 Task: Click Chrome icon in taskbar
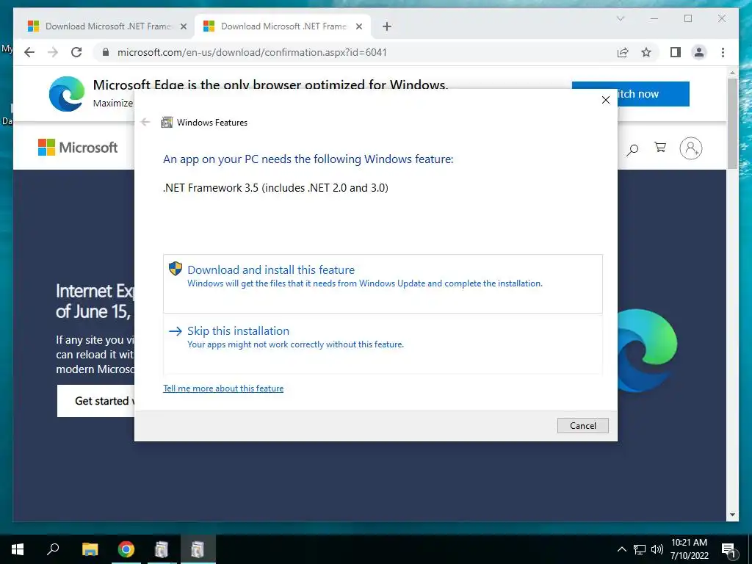pos(126,549)
